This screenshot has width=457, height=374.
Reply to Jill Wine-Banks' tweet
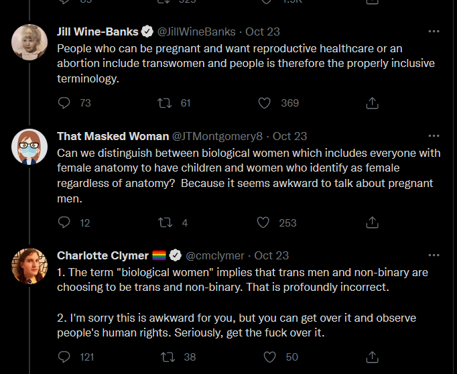pyautogui.click(x=64, y=103)
